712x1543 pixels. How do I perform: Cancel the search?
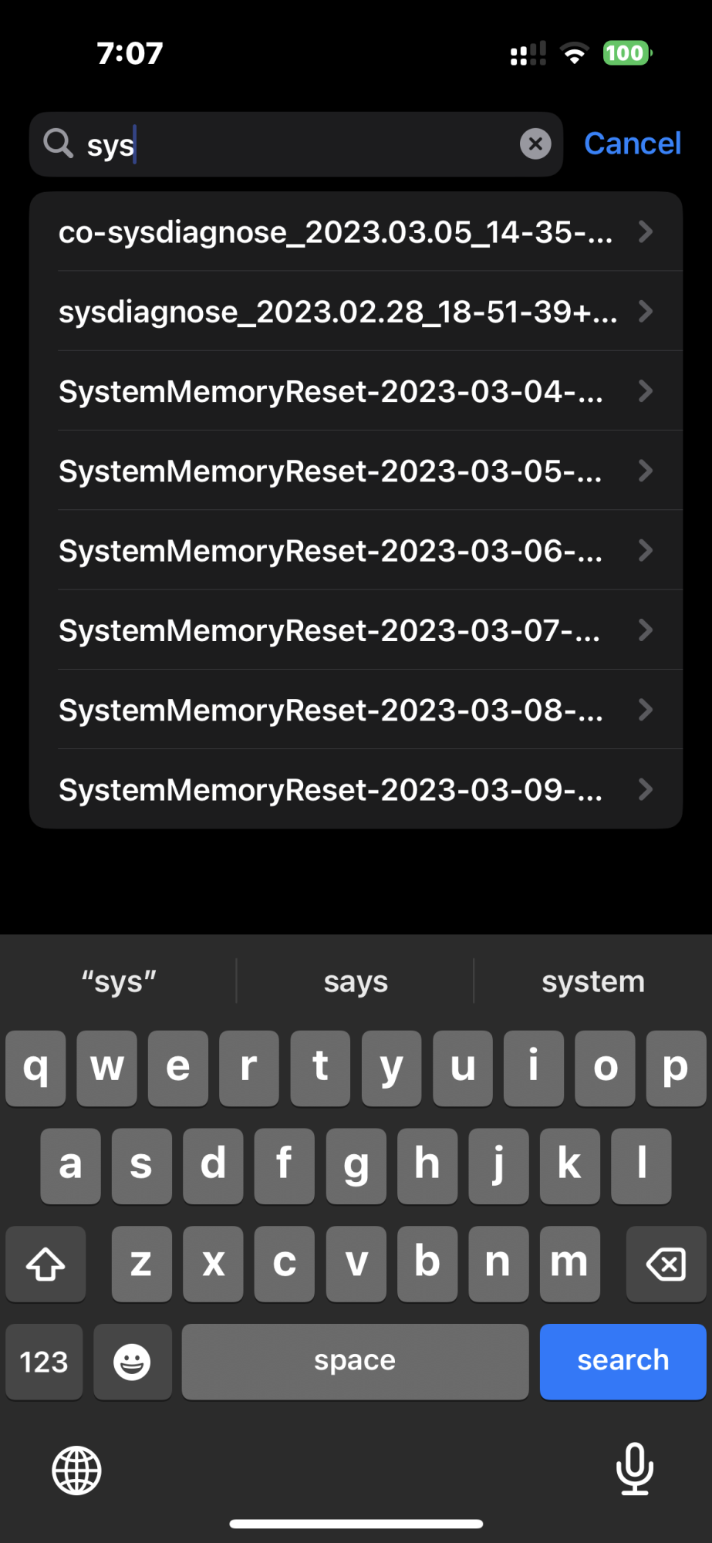coord(632,144)
